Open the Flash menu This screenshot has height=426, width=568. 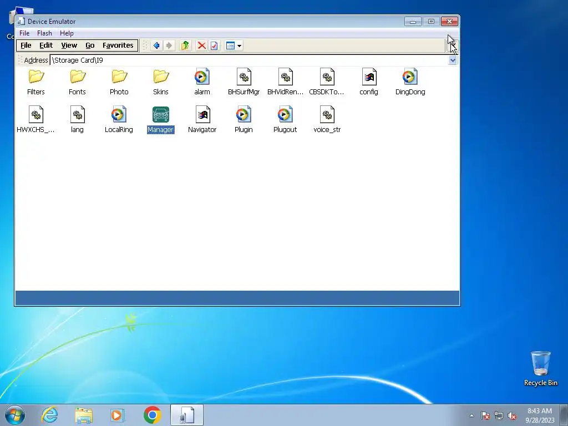[44, 33]
